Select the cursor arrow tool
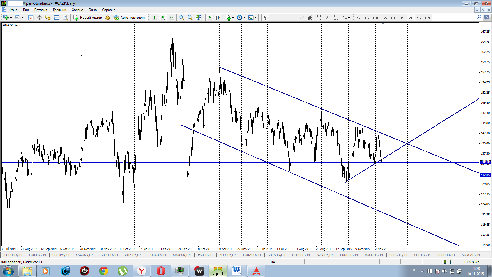Screen dimensions: 492x277 click(x=265, y=18)
